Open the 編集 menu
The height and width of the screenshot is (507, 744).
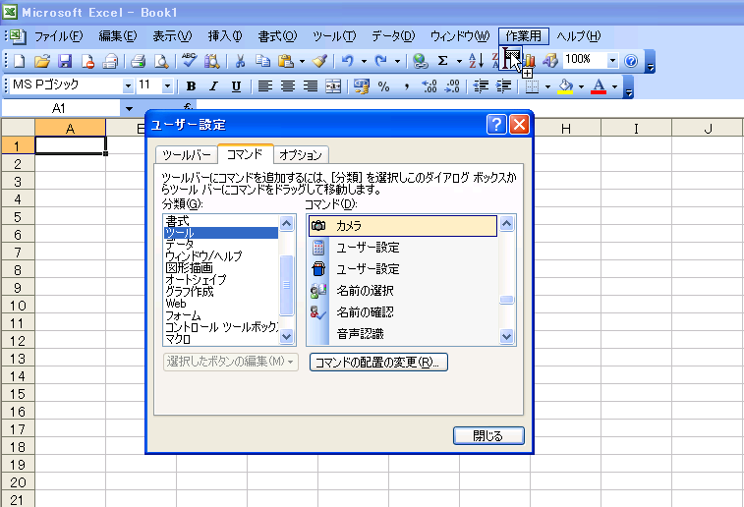point(118,36)
